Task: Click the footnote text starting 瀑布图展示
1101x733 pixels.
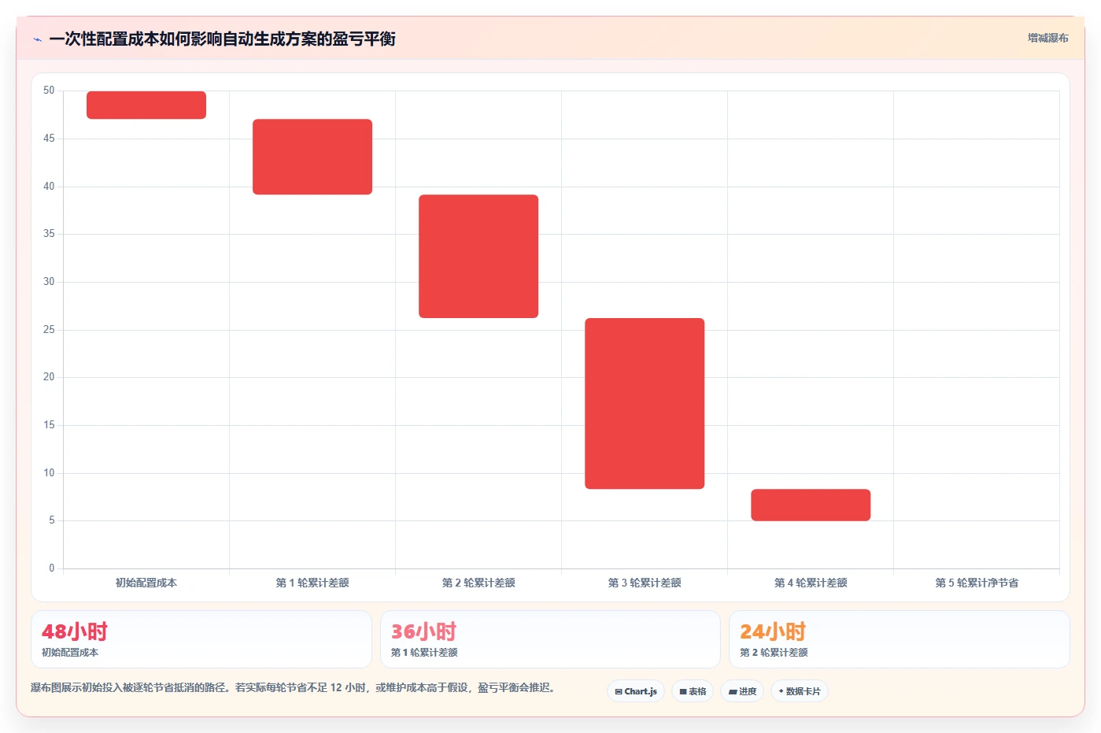Action: [x=295, y=687]
